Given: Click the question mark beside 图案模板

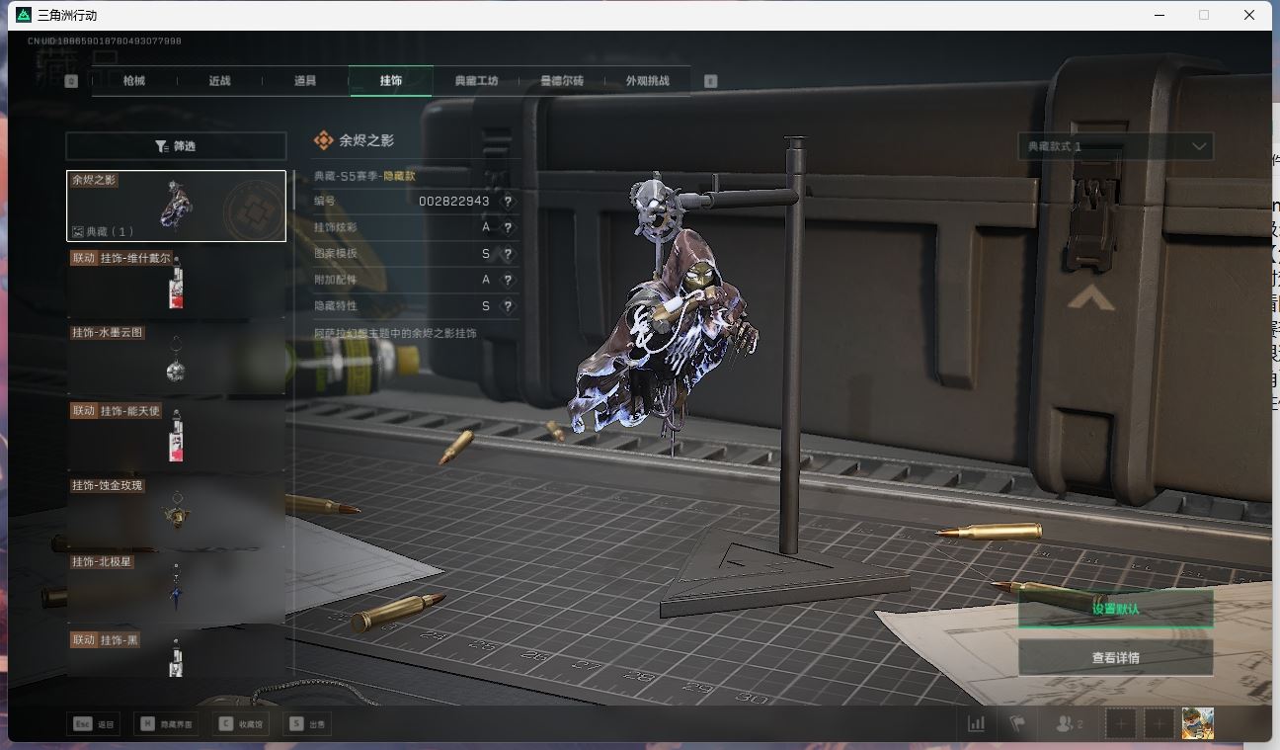Looking at the screenshot, I should [508, 254].
